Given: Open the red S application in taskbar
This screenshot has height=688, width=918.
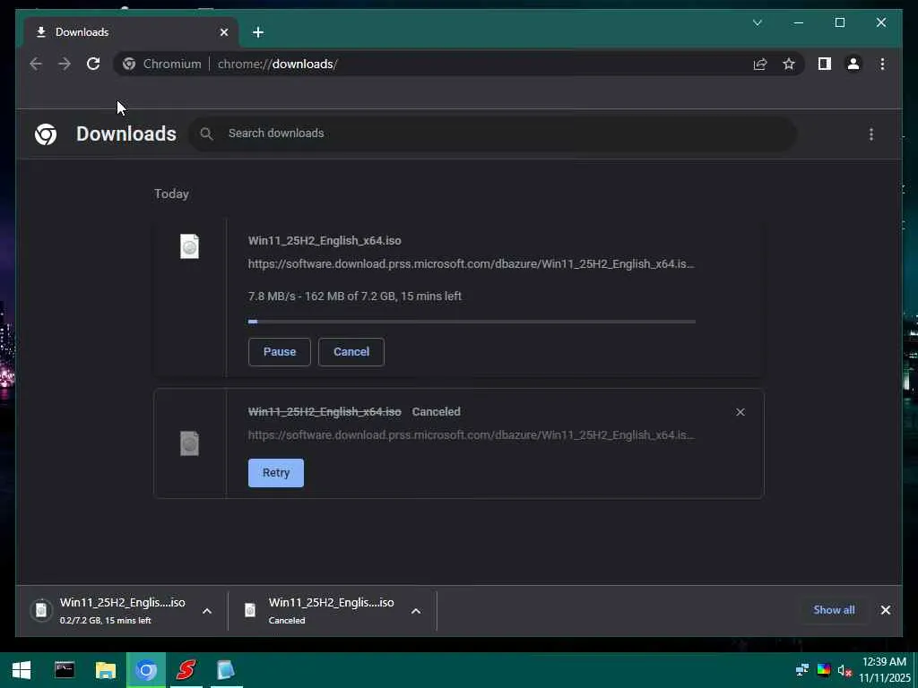Looking at the screenshot, I should click(x=186, y=670).
